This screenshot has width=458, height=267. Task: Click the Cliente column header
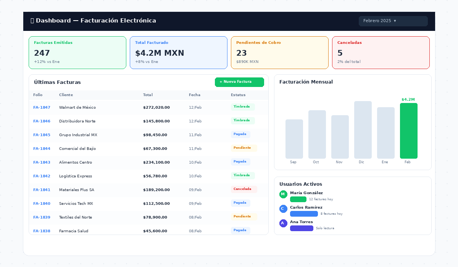point(66,95)
